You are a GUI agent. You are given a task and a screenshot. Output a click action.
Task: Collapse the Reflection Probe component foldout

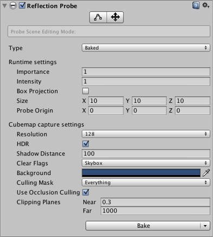pos(4,6)
